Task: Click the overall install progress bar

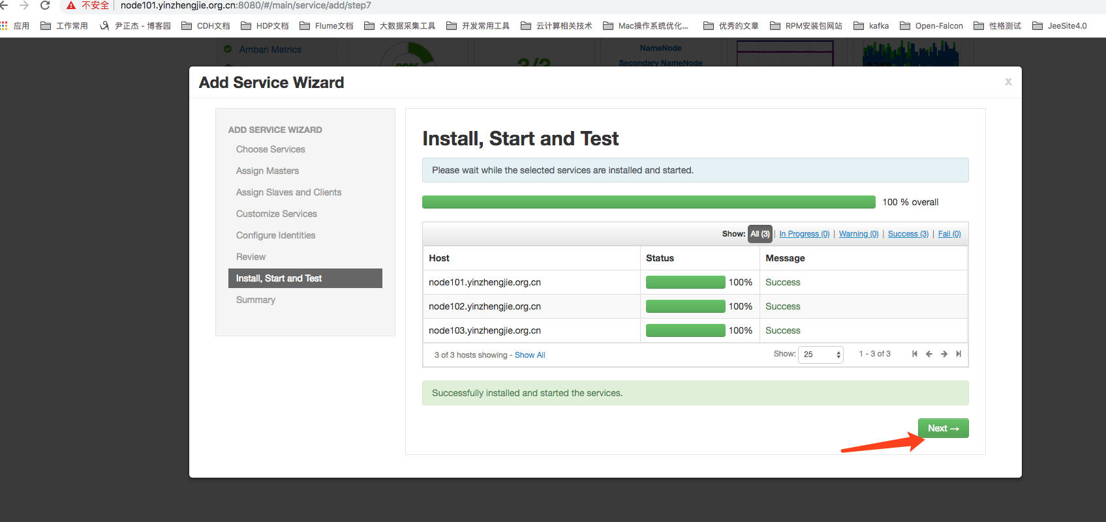Action: point(649,202)
